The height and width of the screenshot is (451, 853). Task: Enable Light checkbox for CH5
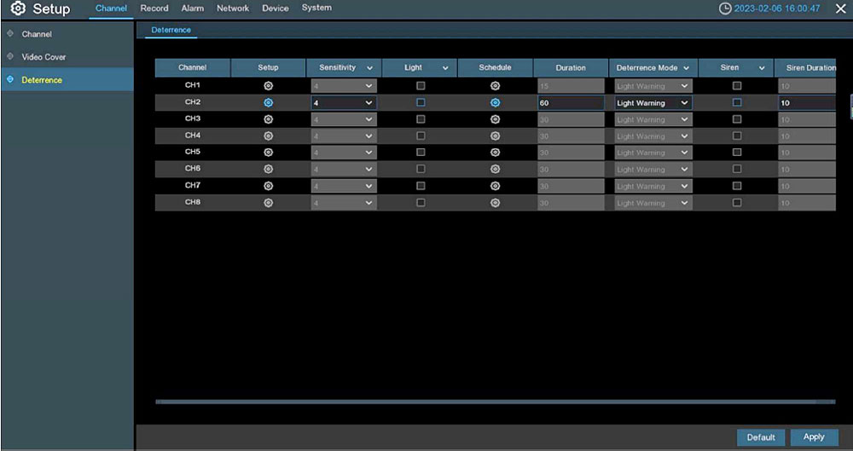click(421, 153)
